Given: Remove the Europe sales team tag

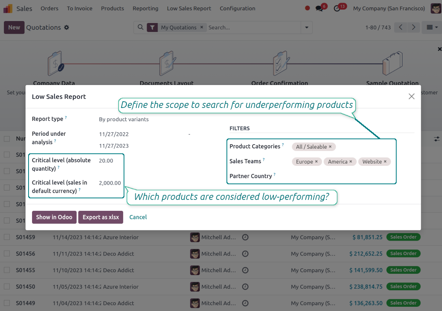Looking at the screenshot, I should pos(316,162).
